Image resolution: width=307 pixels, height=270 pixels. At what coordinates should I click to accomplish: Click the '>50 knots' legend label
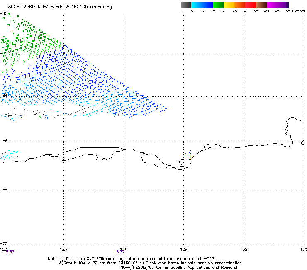click(295, 11)
